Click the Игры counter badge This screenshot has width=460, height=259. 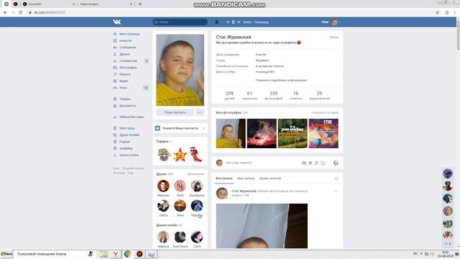tap(146, 88)
